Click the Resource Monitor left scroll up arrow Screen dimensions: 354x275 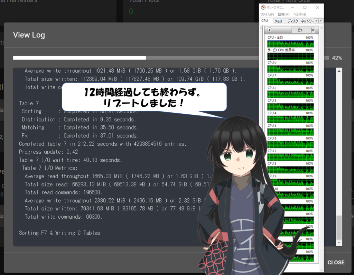click(x=261, y=28)
